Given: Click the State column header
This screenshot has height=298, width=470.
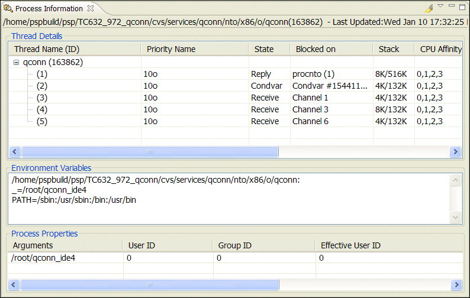Looking at the screenshot, I should tap(263, 49).
